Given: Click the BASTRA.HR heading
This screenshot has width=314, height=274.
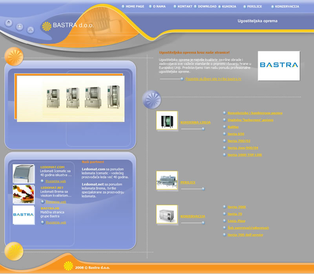Looking at the screenshot, I should [50, 209].
